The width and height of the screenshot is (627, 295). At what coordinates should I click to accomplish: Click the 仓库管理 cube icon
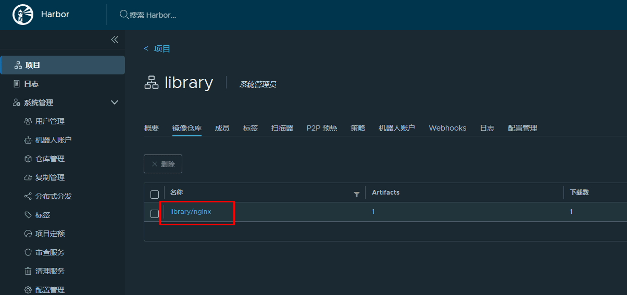(x=28, y=159)
